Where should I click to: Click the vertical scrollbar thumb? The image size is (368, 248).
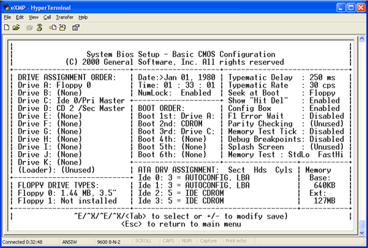(362, 225)
